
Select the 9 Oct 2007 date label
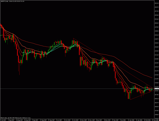(x=59, y=120)
